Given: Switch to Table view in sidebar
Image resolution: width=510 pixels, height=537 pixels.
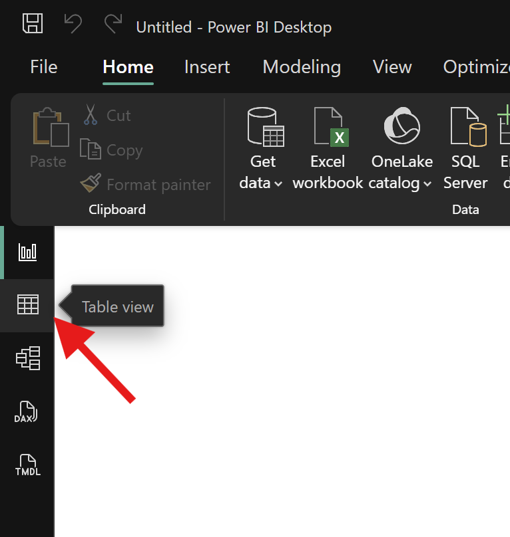Looking at the screenshot, I should pyautogui.click(x=27, y=304).
